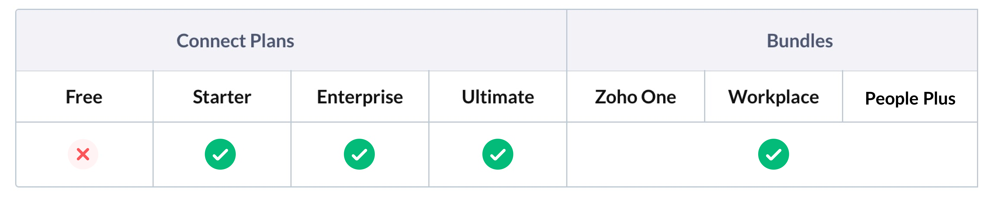Image resolution: width=991 pixels, height=198 pixels.
Task: Click the divider between Starter and Enterprise headings
Action: [x=291, y=96]
